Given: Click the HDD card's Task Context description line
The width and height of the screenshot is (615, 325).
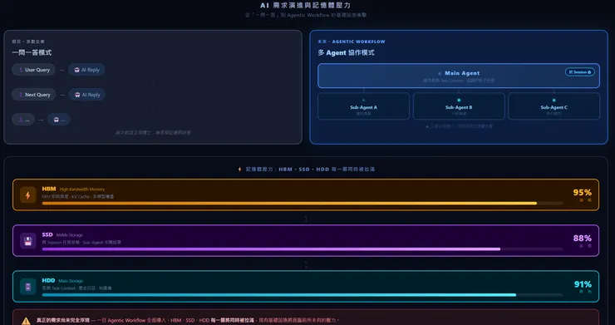Looking at the screenshot, I should [76, 288].
